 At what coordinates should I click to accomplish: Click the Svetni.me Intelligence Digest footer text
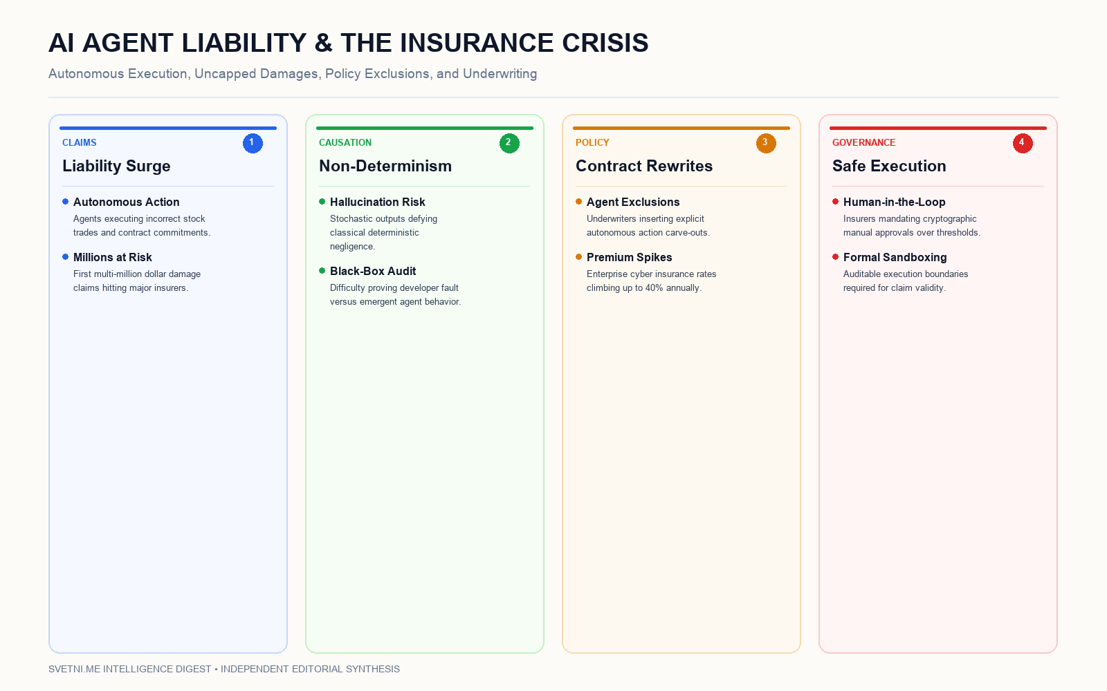click(130, 669)
